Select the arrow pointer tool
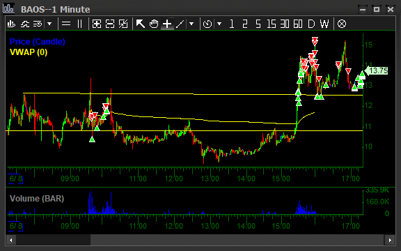This screenshot has width=401, height=251. click(141, 24)
